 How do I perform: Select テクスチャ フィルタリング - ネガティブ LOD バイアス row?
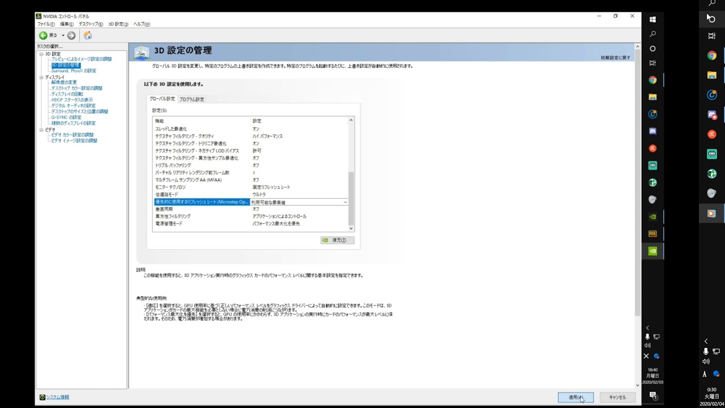point(250,151)
